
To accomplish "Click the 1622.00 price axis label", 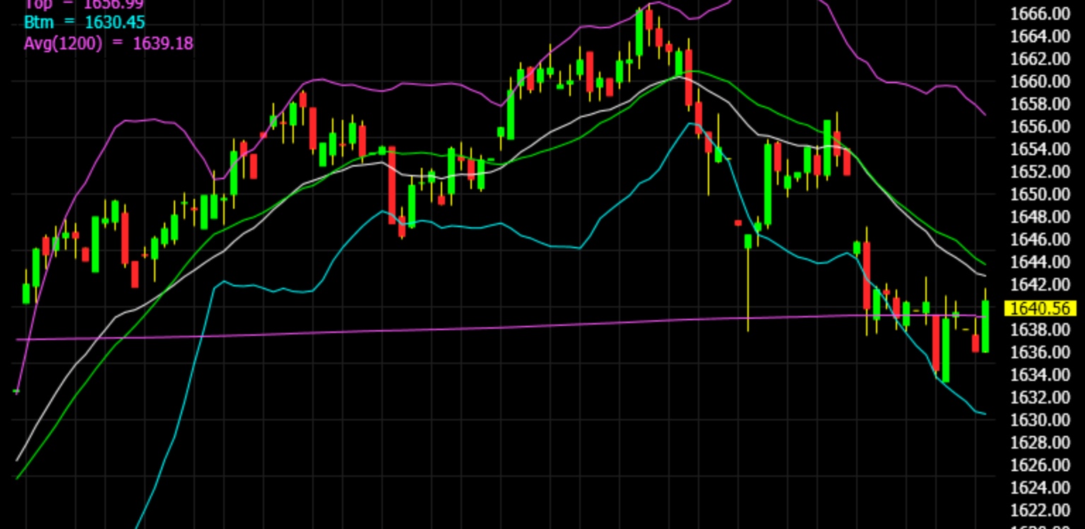I will [1040, 510].
